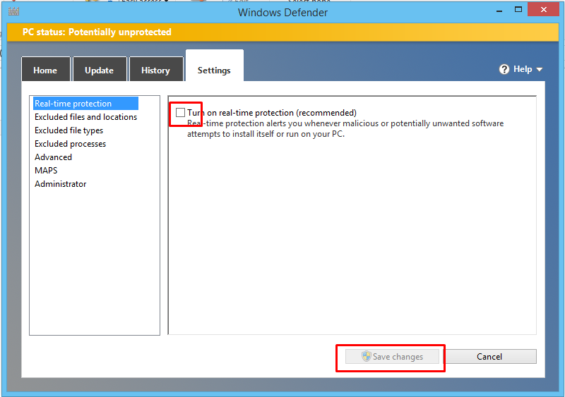This screenshot has width=565, height=397.
Task: Switch to the Update tab
Action: point(100,69)
